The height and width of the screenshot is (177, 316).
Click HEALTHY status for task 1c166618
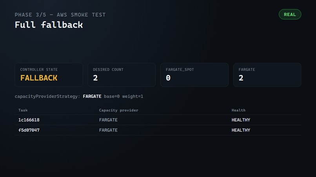point(241,120)
